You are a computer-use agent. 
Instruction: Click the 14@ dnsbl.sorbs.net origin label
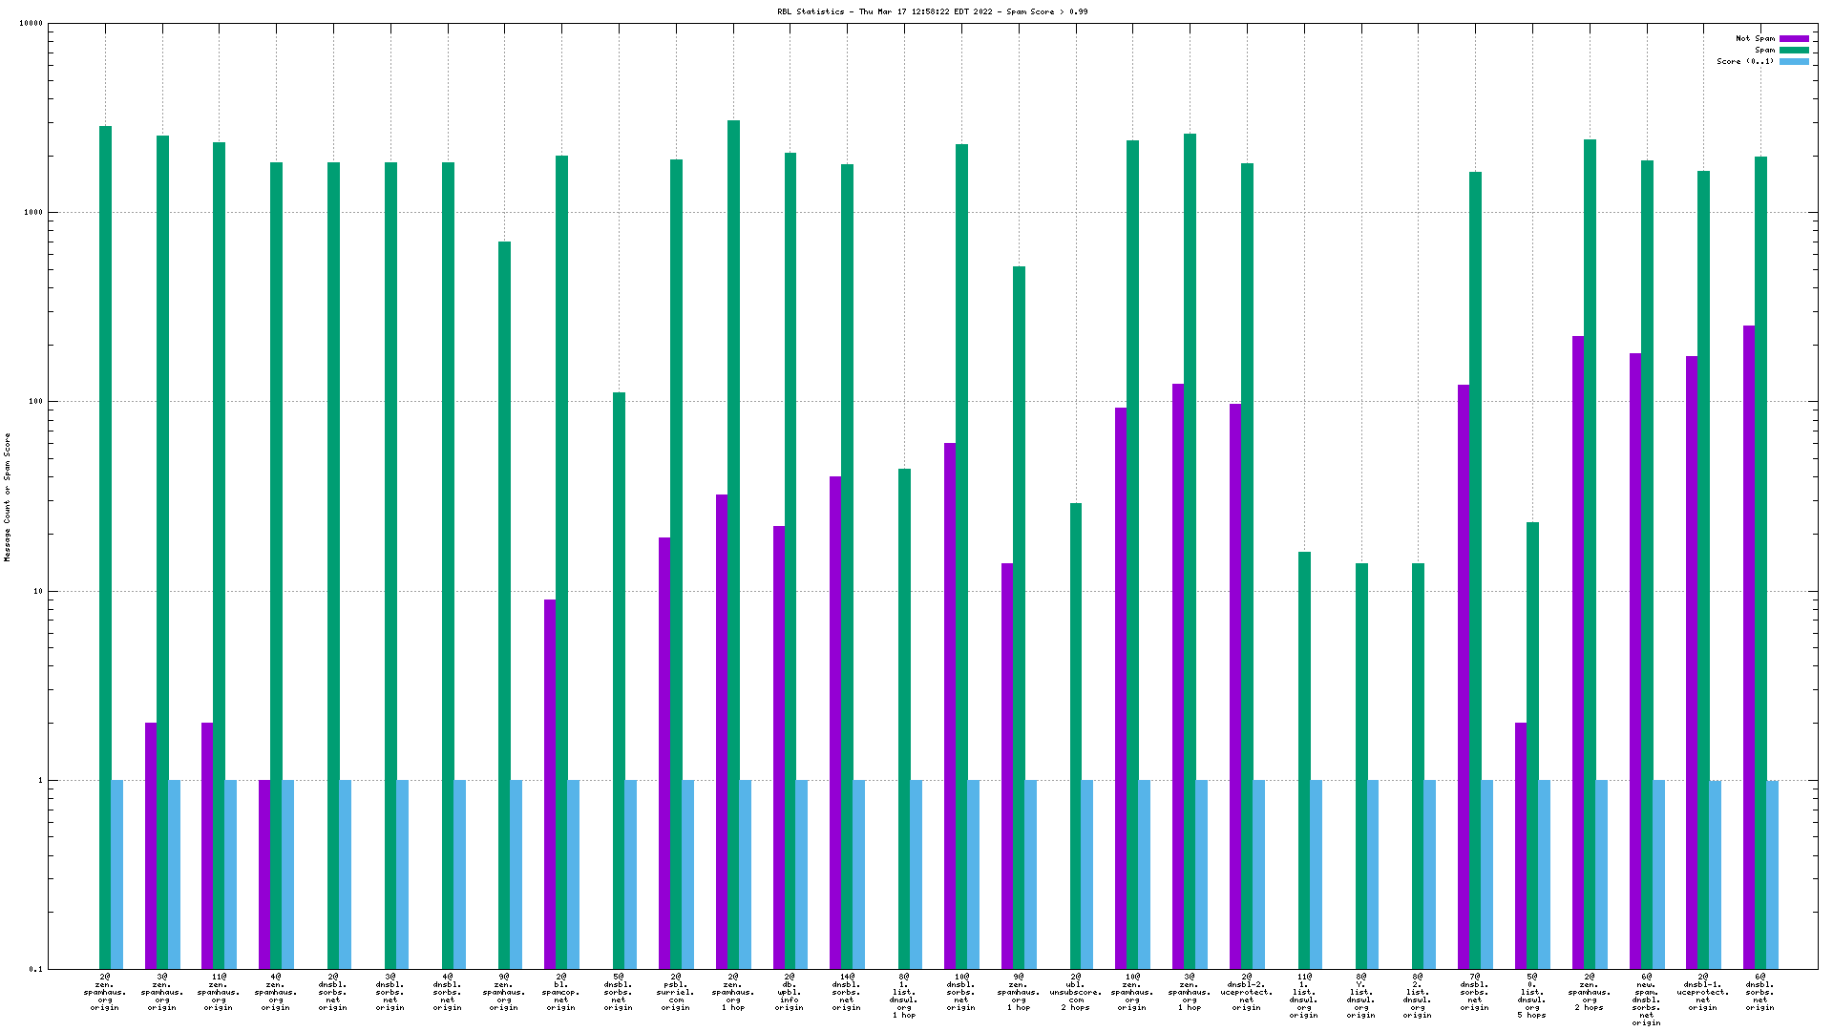[x=847, y=992]
